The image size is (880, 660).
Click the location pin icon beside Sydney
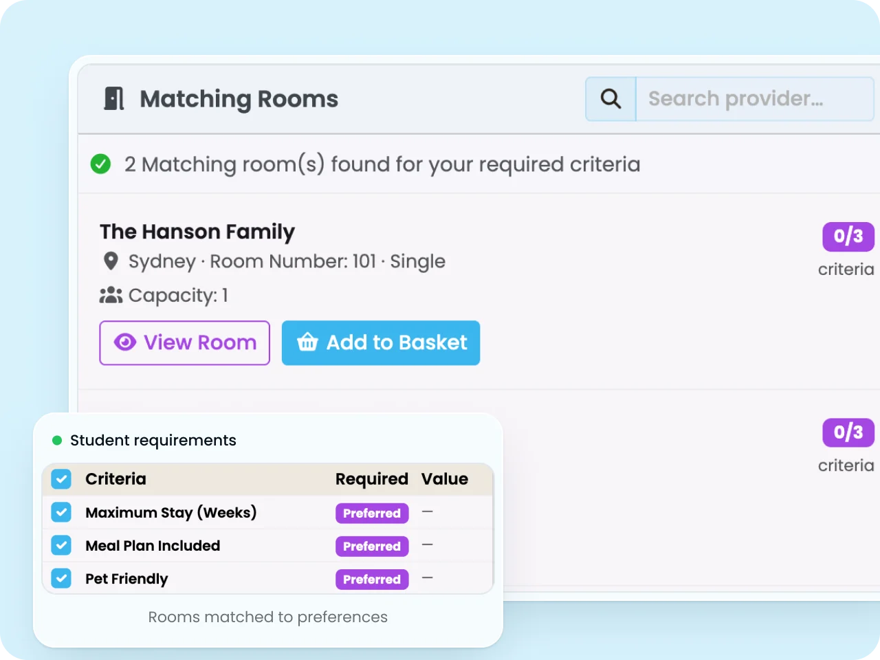click(111, 261)
